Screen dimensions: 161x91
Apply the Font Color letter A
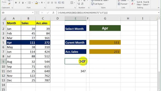click(42, 3)
